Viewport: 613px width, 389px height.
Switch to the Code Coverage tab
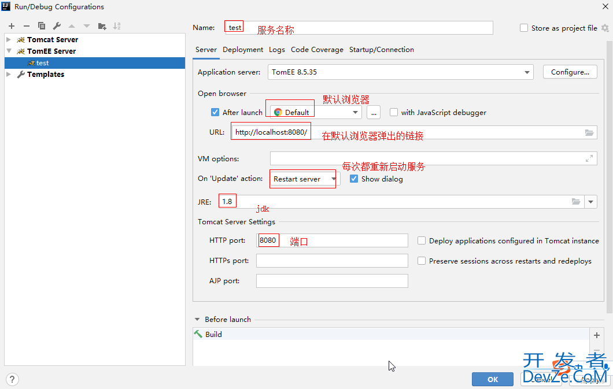317,50
